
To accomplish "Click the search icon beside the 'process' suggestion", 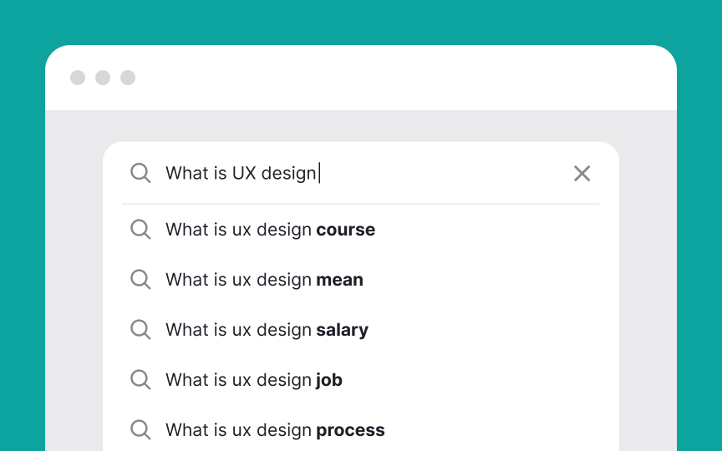I will 140,430.
